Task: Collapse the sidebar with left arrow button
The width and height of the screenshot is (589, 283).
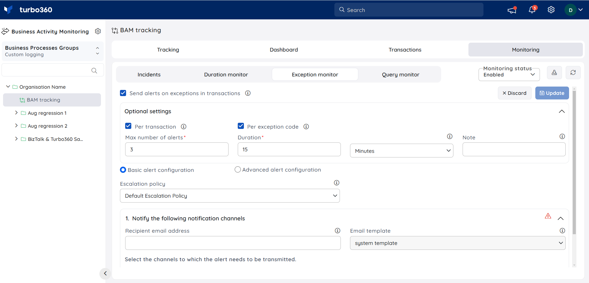Action: 105,273
